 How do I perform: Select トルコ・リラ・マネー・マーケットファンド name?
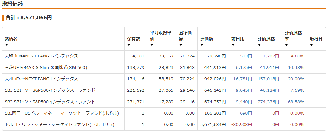[60, 125]
